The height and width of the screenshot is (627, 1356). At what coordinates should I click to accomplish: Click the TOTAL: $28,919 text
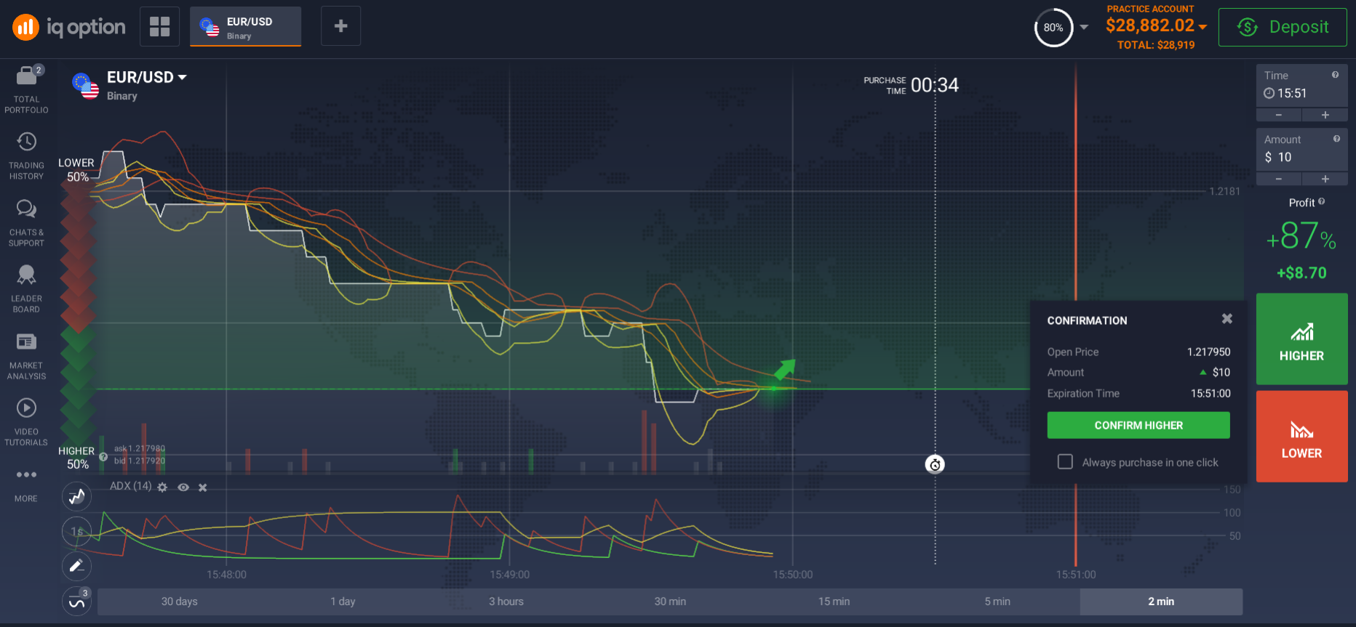tap(1156, 45)
